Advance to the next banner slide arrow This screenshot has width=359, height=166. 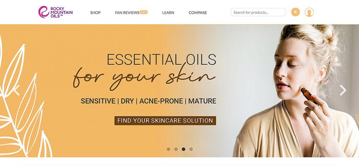(x=343, y=90)
